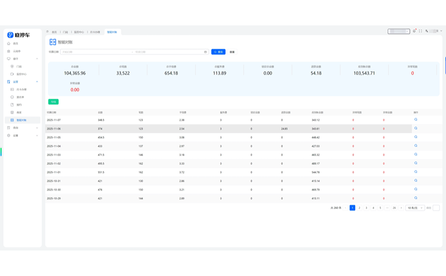Screen dimensions: 446x276
Task: Click the calendar icon in the date range field
Action: tap(205, 52)
